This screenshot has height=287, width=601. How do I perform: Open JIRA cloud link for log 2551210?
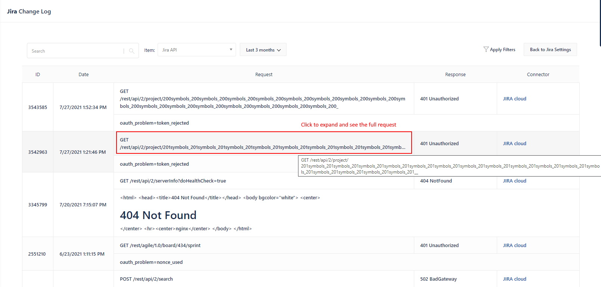(x=514, y=245)
